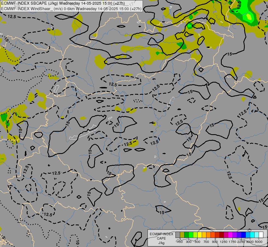Click the legend value 100
The height and width of the screenshot is (247, 268).
[180, 242]
